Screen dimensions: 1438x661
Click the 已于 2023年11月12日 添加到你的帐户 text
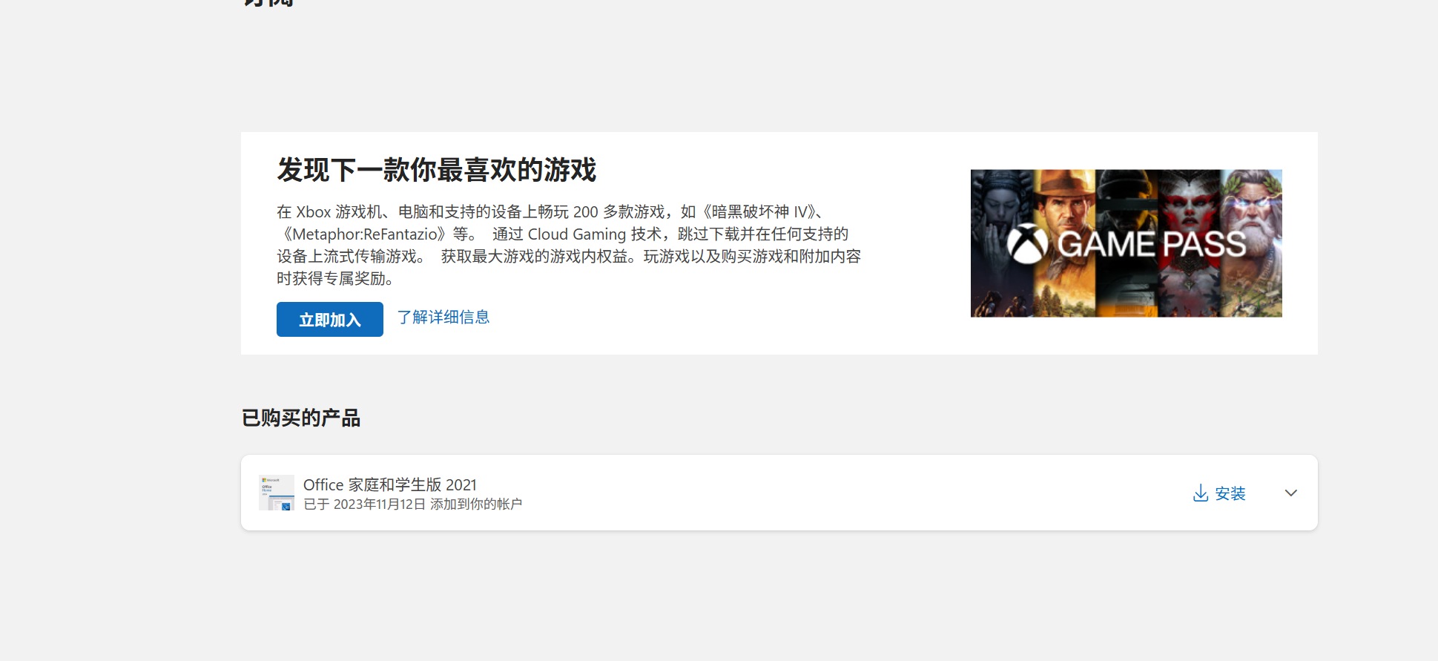coord(413,504)
